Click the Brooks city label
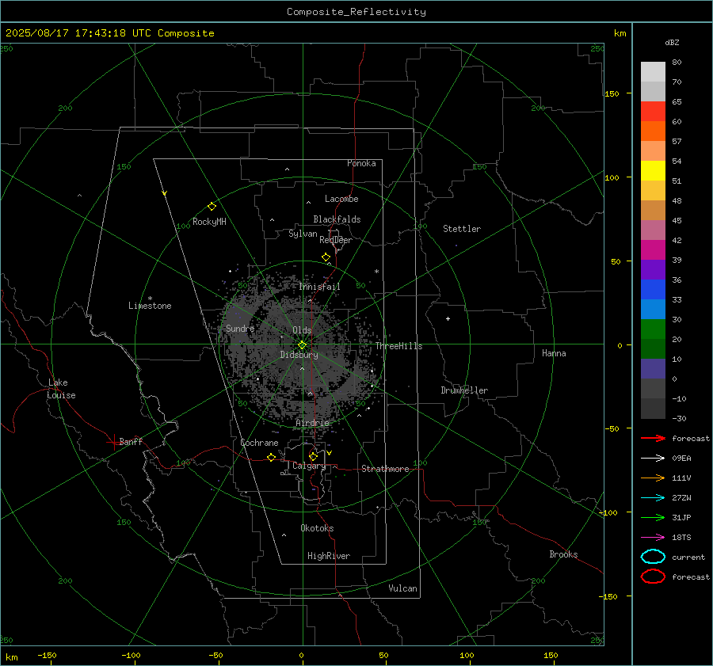This screenshot has height=666, width=713. [x=563, y=554]
